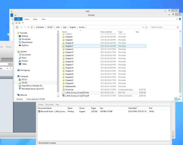Select the I_Wish_Access .doc file icon
The width and height of the screenshot is (183, 145).
64,93
